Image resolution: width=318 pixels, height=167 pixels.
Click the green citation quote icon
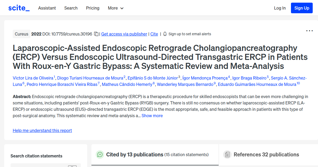pyautogui.click(x=100, y=154)
